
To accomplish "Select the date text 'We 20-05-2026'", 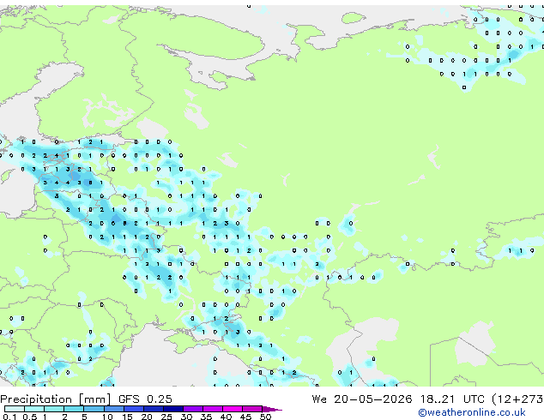I will [362, 399].
